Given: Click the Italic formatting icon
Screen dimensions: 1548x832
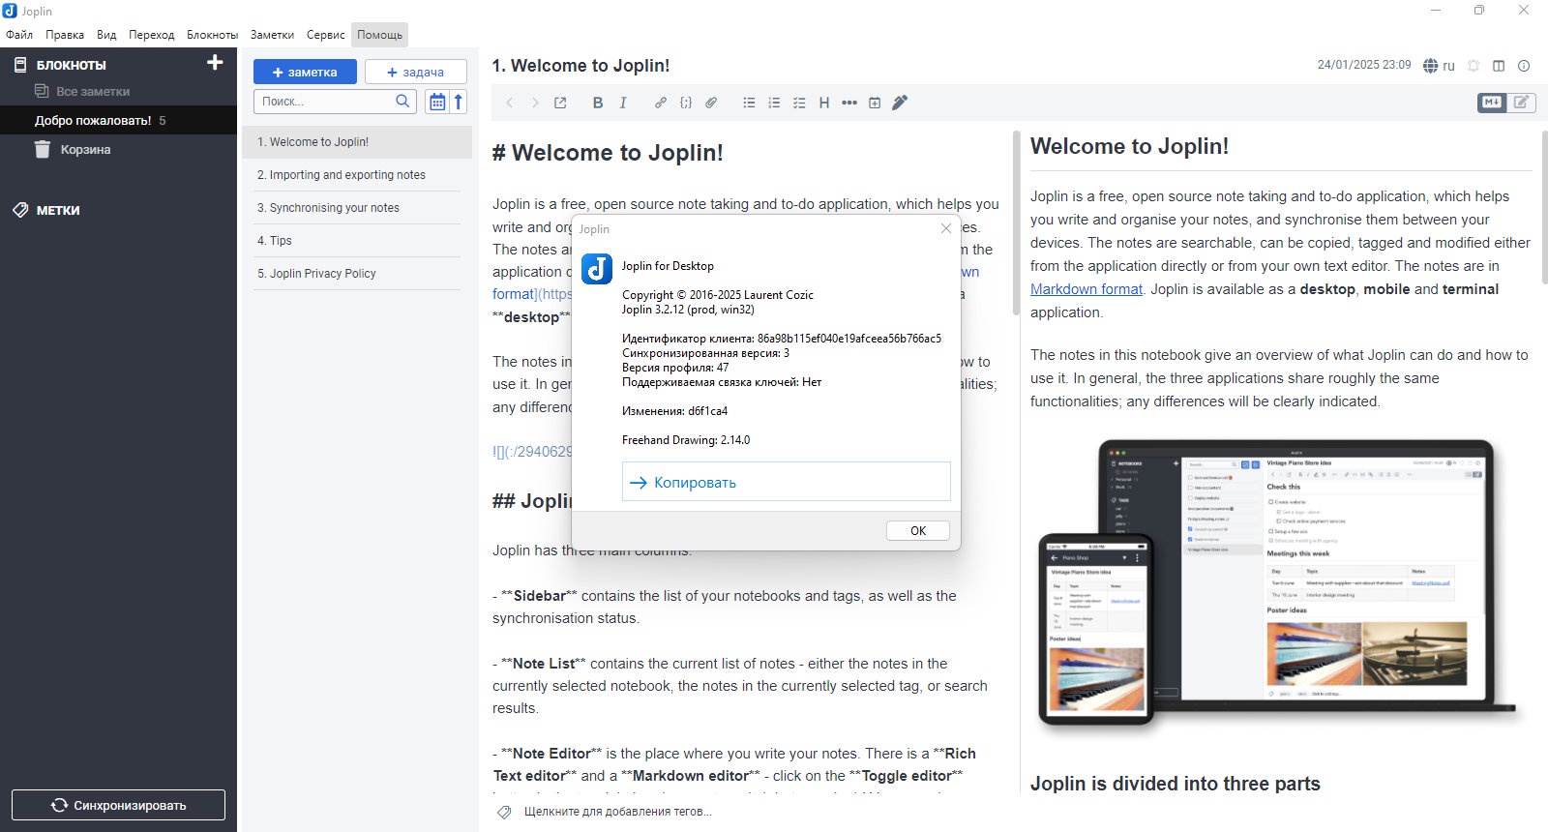Looking at the screenshot, I should 623,103.
